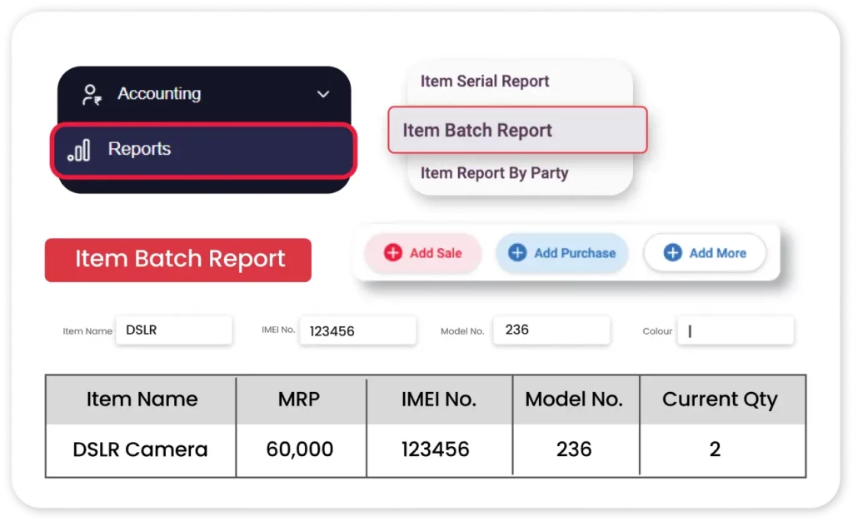The height and width of the screenshot is (521, 853).
Task: Click the Item Name column header
Action: click(142, 399)
